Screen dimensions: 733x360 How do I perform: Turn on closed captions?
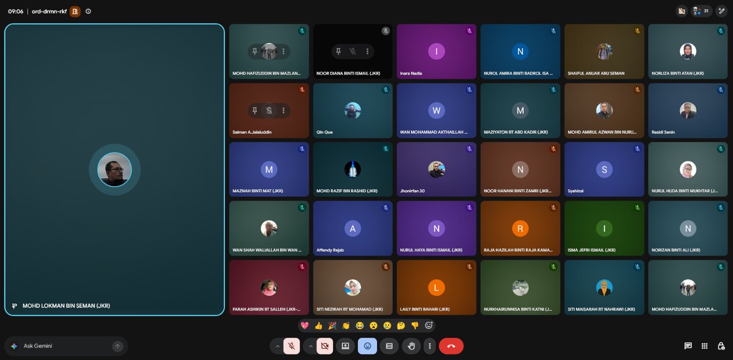[389, 346]
